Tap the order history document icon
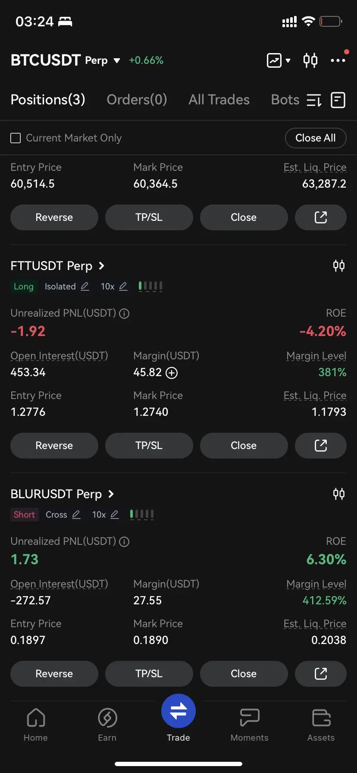This screenshot has height=773, width=357. (338, 100)
